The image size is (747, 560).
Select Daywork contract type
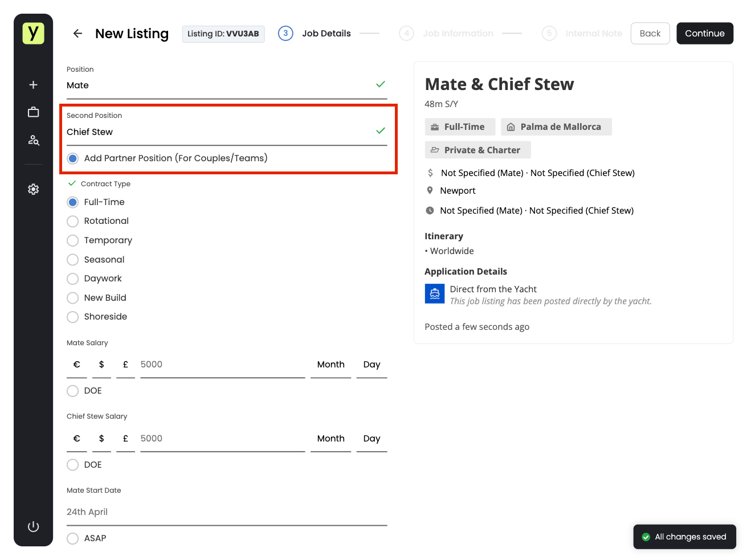[x=72, y=279]
